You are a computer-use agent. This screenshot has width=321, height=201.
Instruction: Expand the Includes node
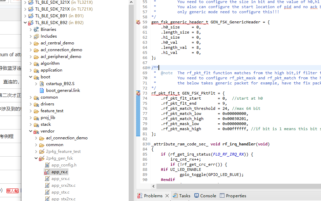[x=30, y=36]
